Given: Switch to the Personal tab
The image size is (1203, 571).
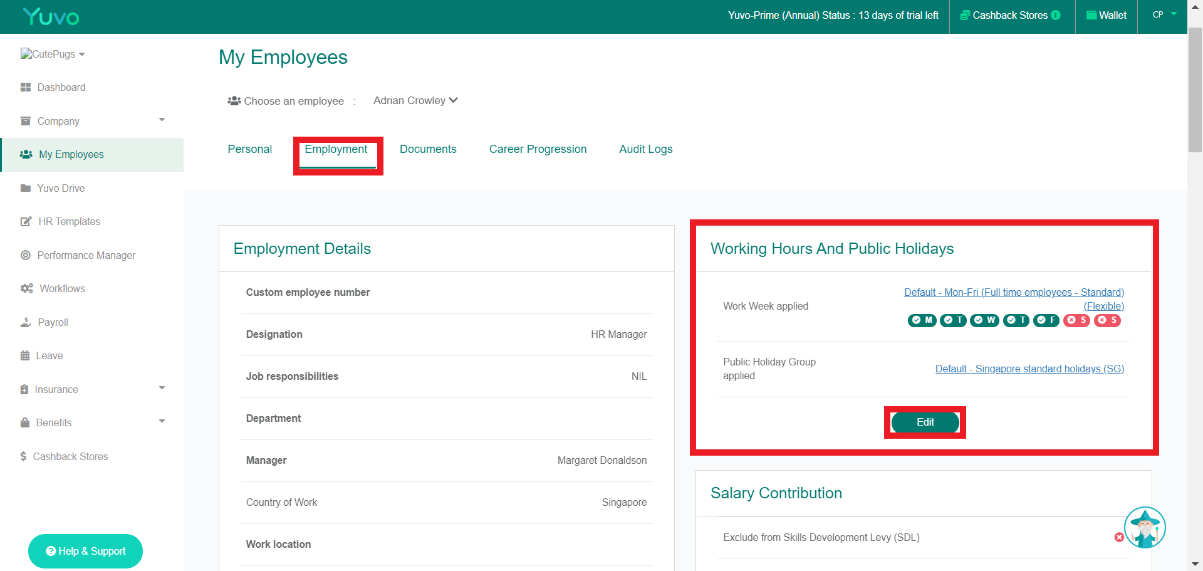Looking at the screenshot, I should (249, 149).
